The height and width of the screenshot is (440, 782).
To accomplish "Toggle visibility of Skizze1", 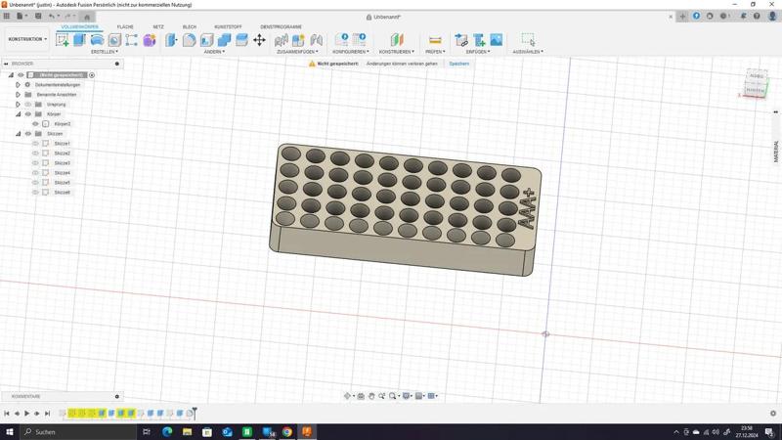I will 36,144.
